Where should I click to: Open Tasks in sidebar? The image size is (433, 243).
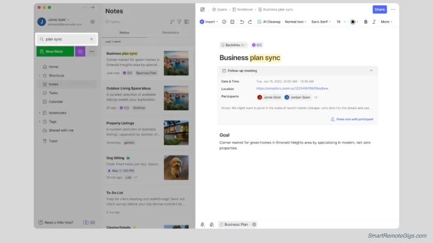point(50,93)
